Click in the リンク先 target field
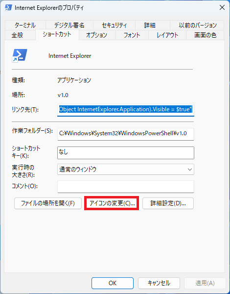 point(126,109)
